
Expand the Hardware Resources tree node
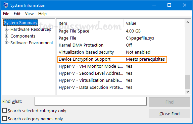click(x=6, y=29)
